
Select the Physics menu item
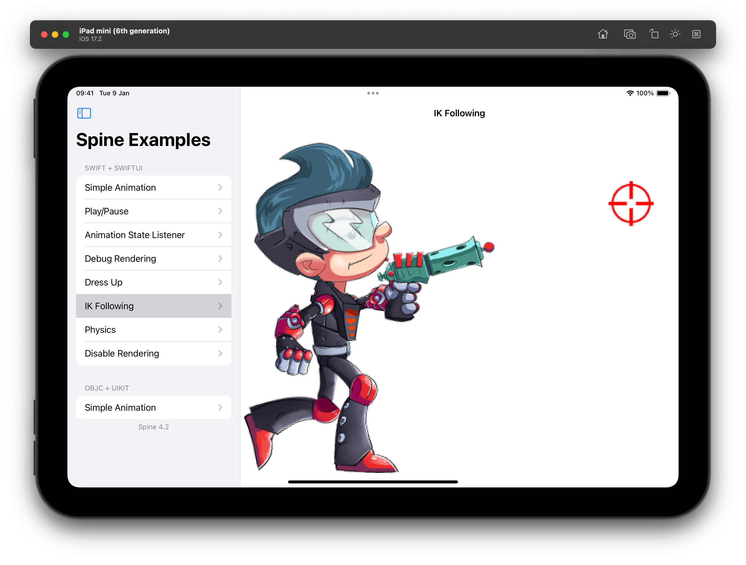click(153, 330)
